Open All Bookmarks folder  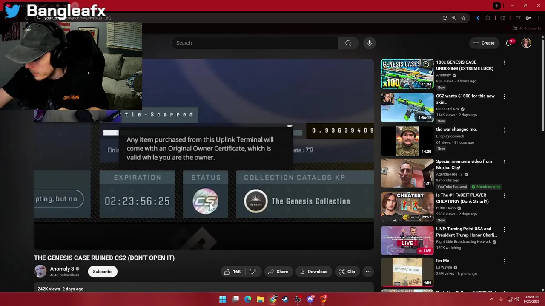coord(526,28)
